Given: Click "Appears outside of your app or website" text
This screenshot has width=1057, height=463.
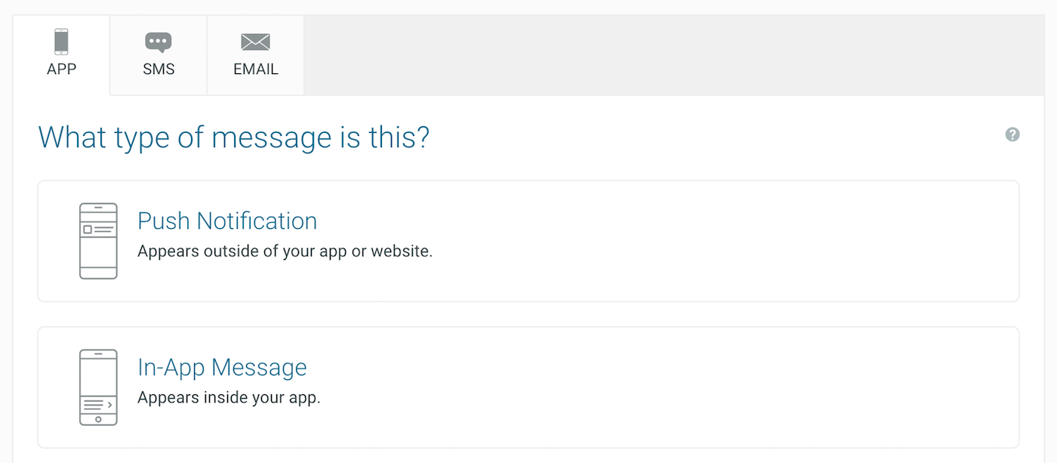Looking at the screenshot, I should click(285, 252).
